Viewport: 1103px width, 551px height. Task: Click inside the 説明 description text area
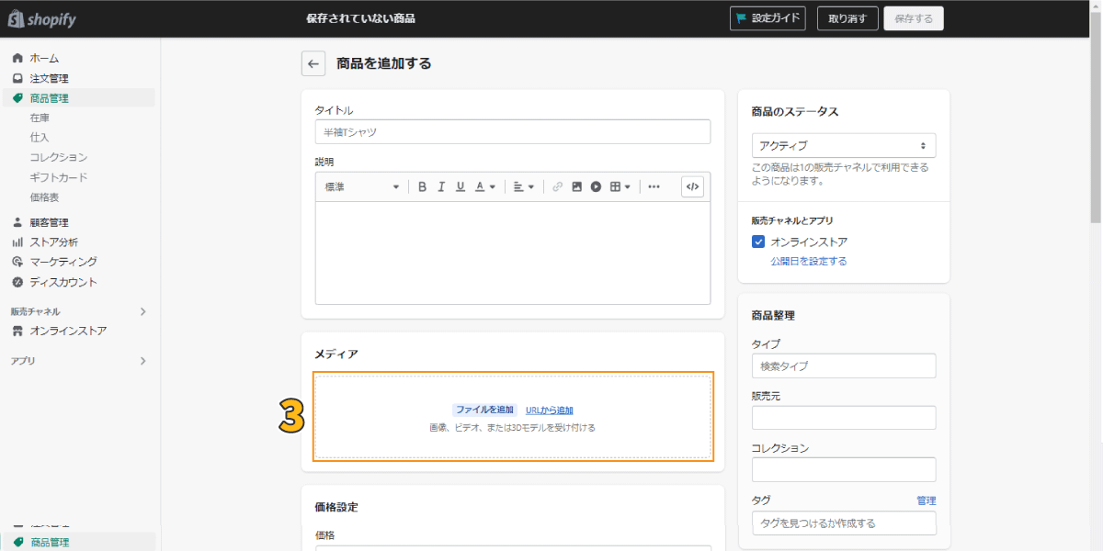point(513,253)
